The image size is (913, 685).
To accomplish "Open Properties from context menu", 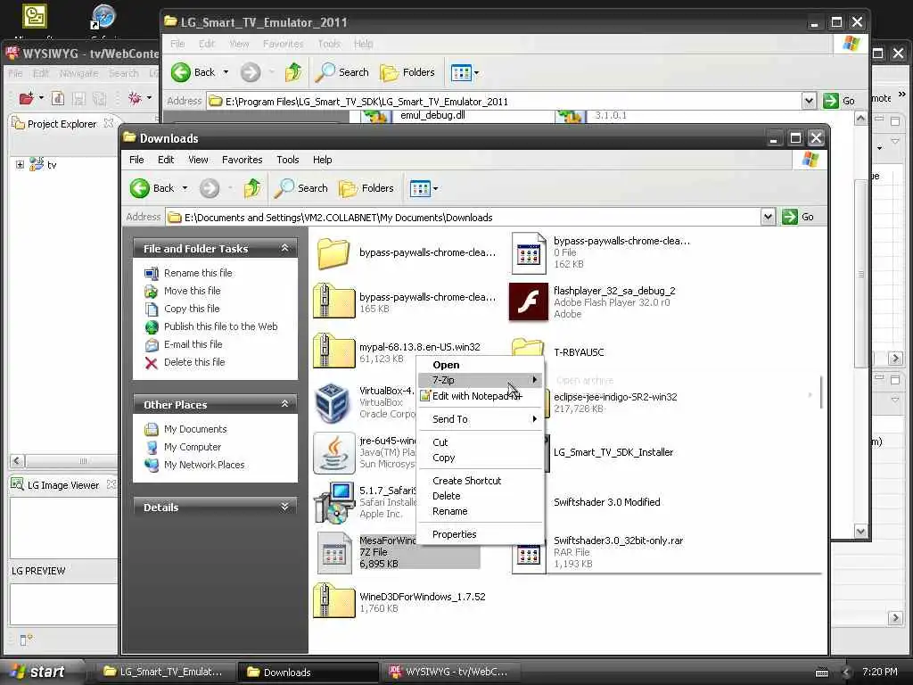I will [481, 534].
